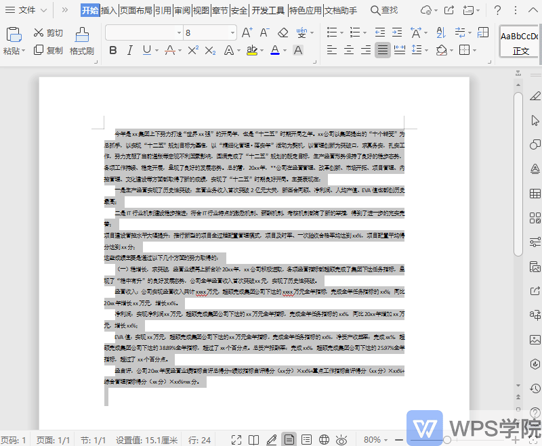Switch to the 页面布局 Page Layout tab
The width and height of the screenshot is (542, 446).
pyautogui.click(x=136, y=11)
